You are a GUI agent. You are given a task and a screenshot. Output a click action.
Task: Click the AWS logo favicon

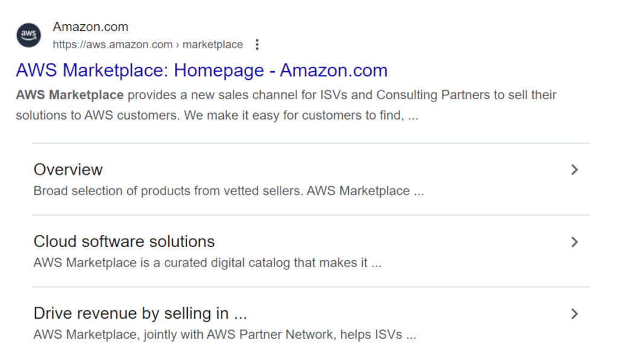29,35
